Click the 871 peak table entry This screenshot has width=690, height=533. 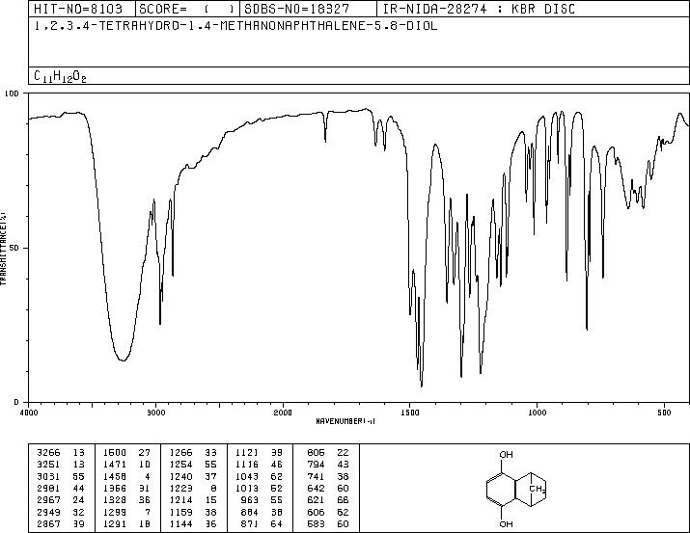point(262,523)
